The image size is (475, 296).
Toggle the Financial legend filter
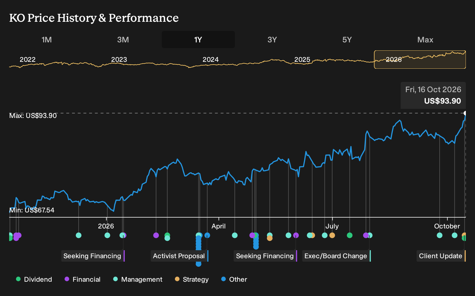(x=82, y=279)
